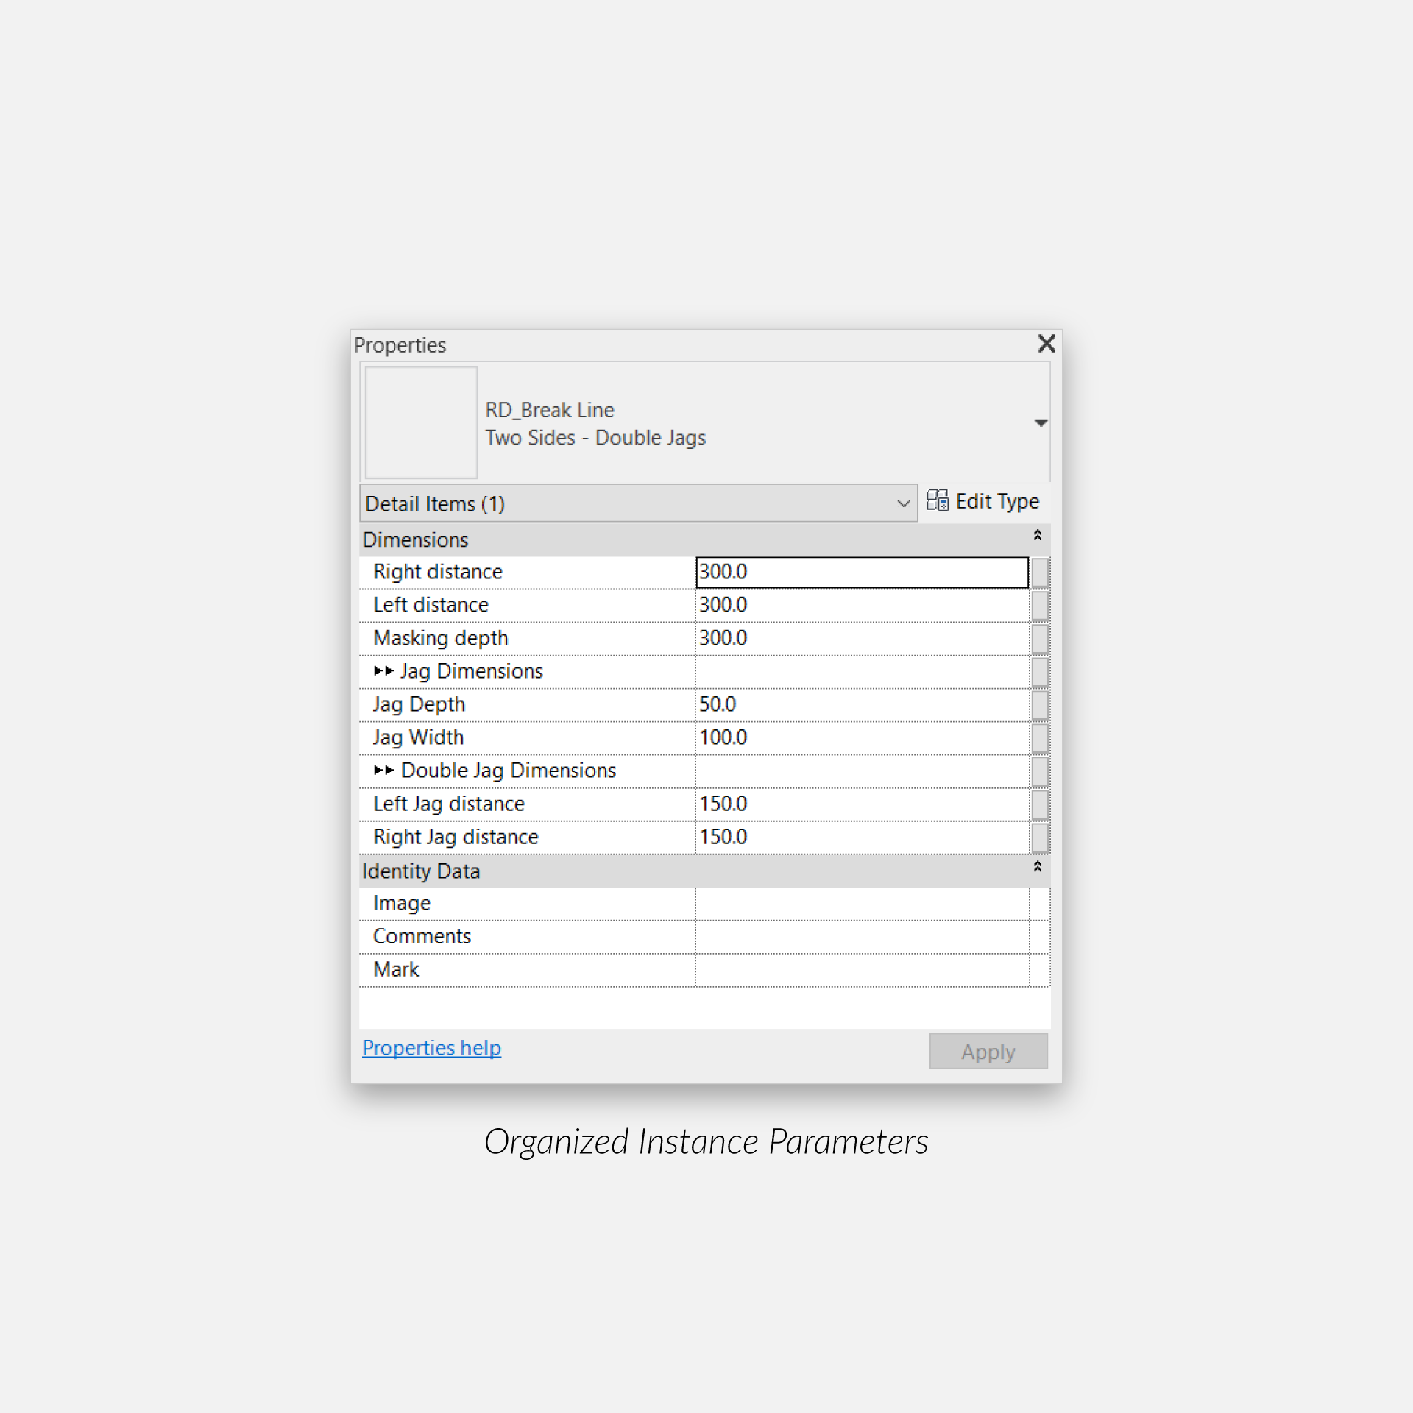
Task: Click associate button beside Right Jag distance
Action: point(1039,837)
